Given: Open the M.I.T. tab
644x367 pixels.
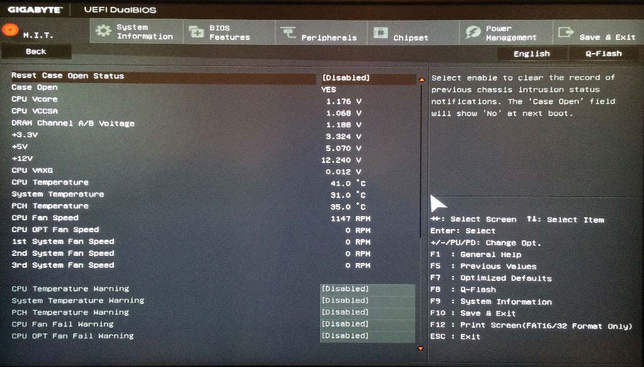Looking at the screenshot, I should tap(45, 31).
